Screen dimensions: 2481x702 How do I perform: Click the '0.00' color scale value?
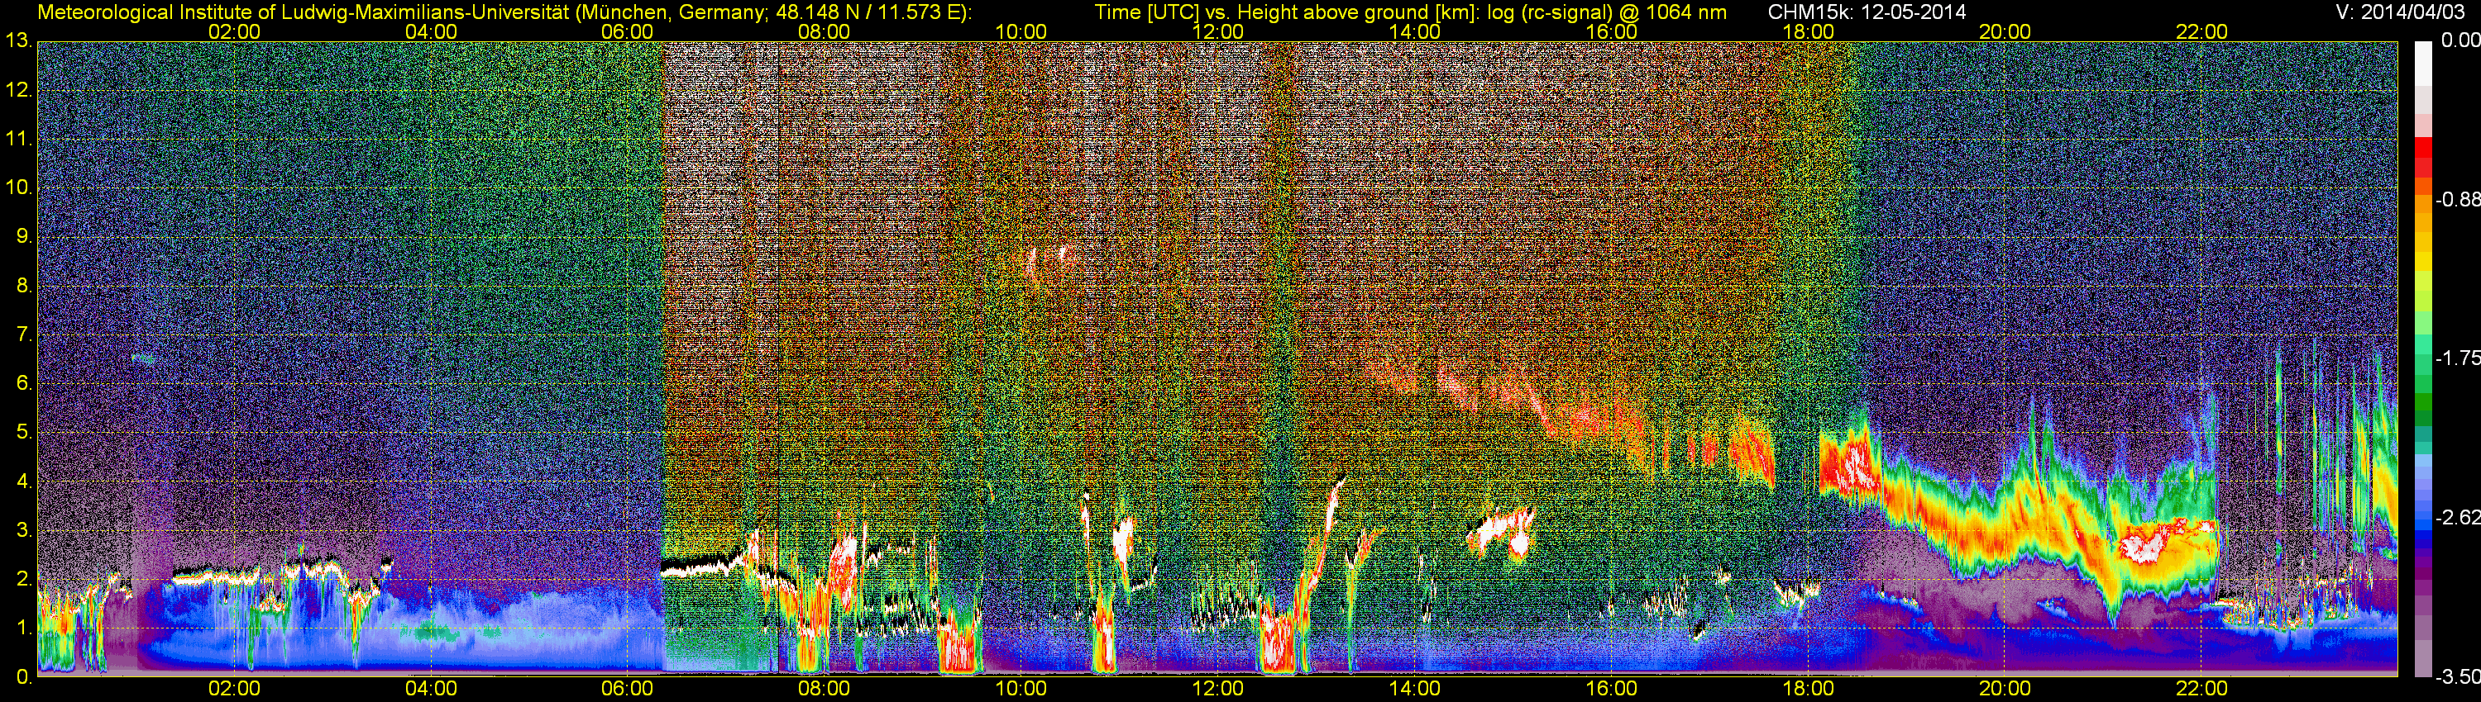tap(2461, 40)
